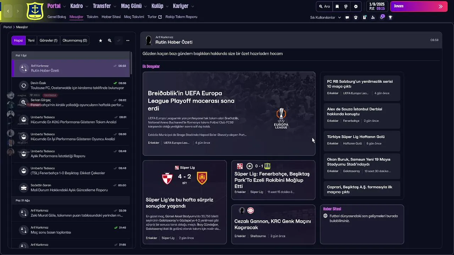Open the Türkiye Süper Lig Haftanın Golü item

tap(362, 141)
